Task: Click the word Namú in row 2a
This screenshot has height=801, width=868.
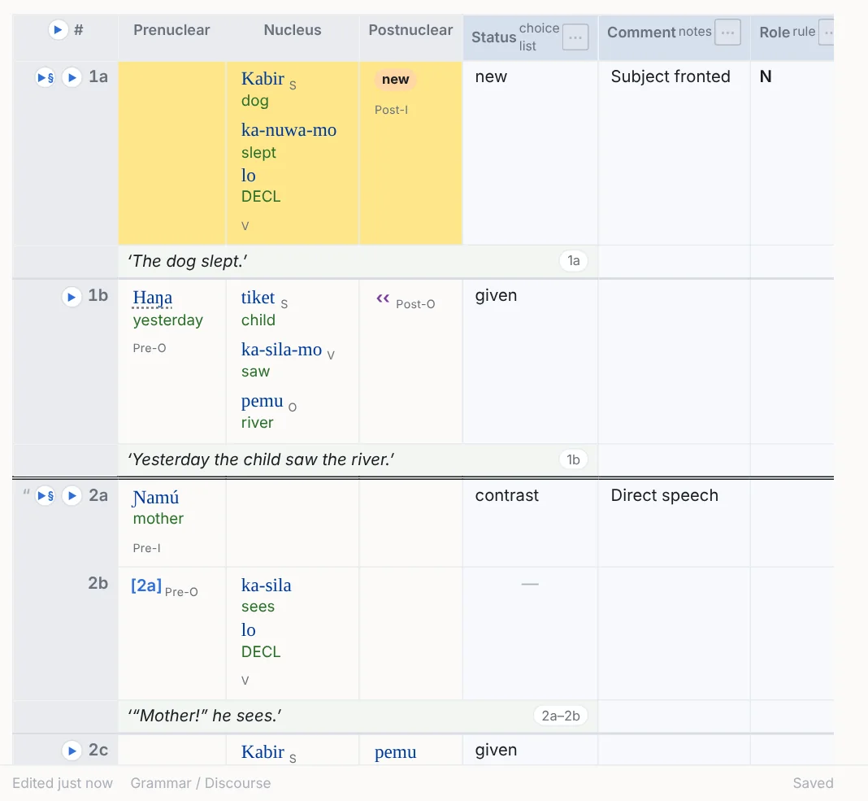Action: point(156,498)
